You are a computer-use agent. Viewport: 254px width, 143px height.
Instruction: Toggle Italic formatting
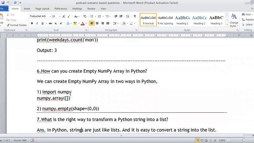pos(37,23)
